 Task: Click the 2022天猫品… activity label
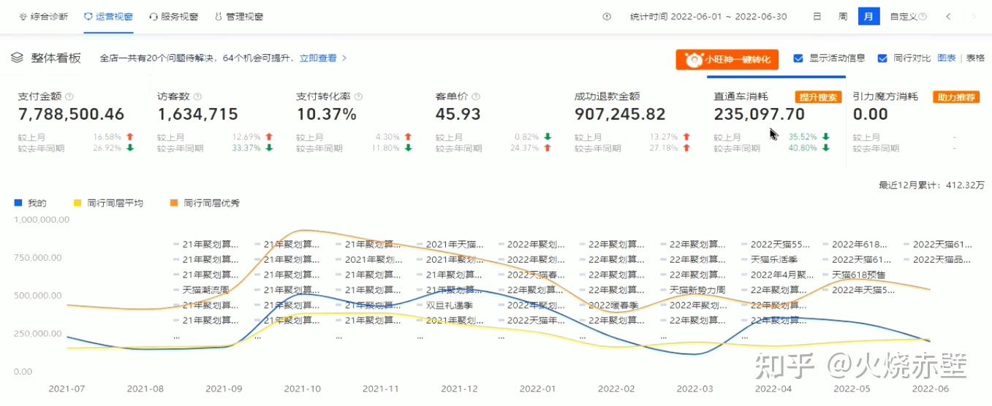click(941, 259)
